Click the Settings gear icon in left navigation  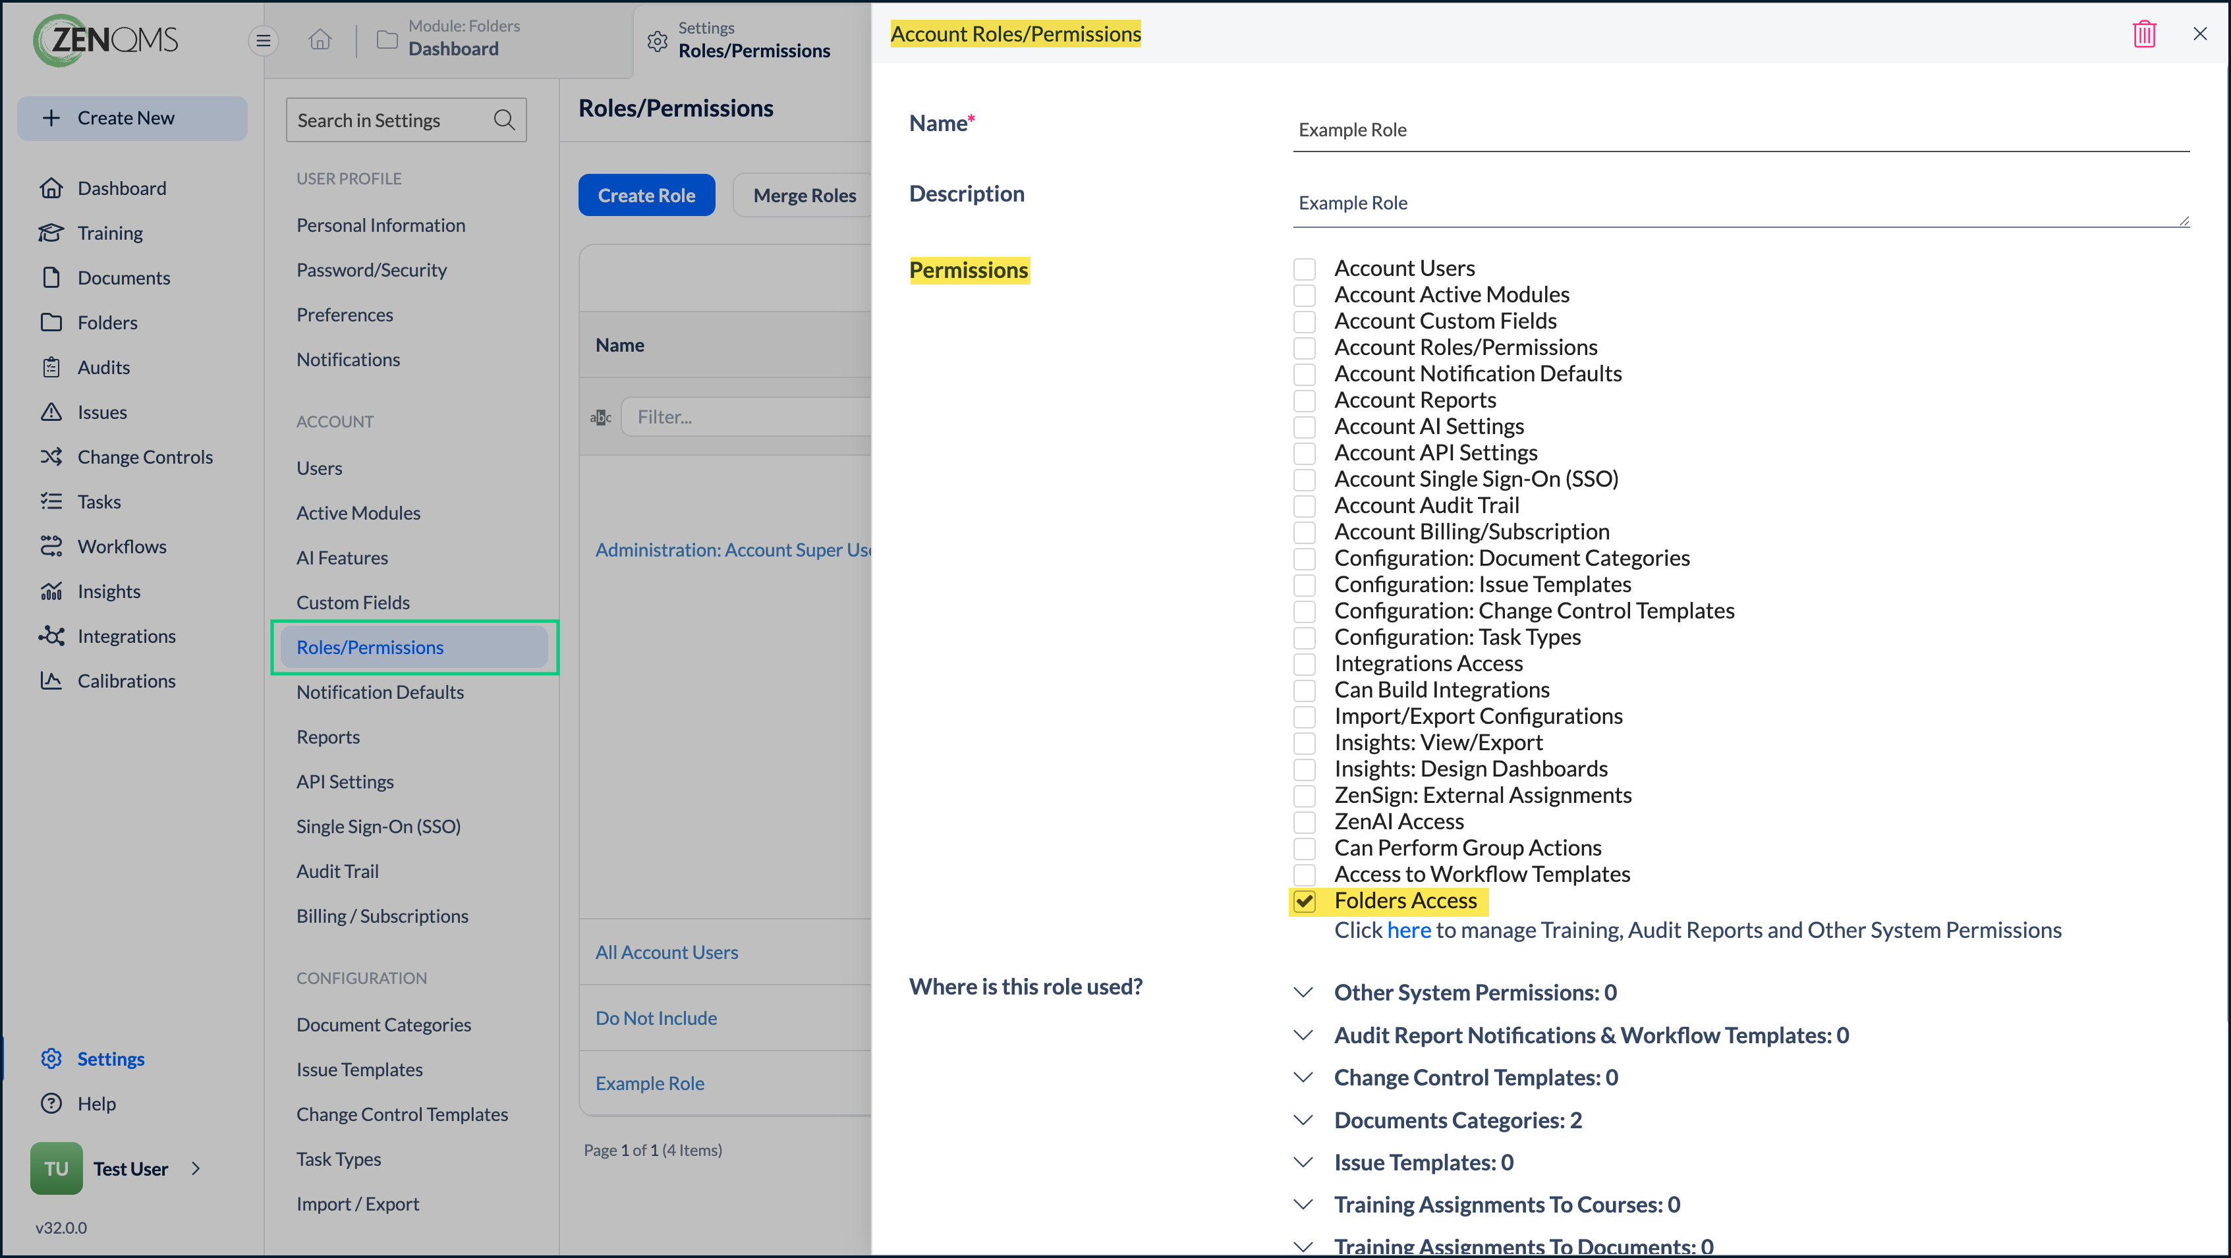[x=51, y=1058]
